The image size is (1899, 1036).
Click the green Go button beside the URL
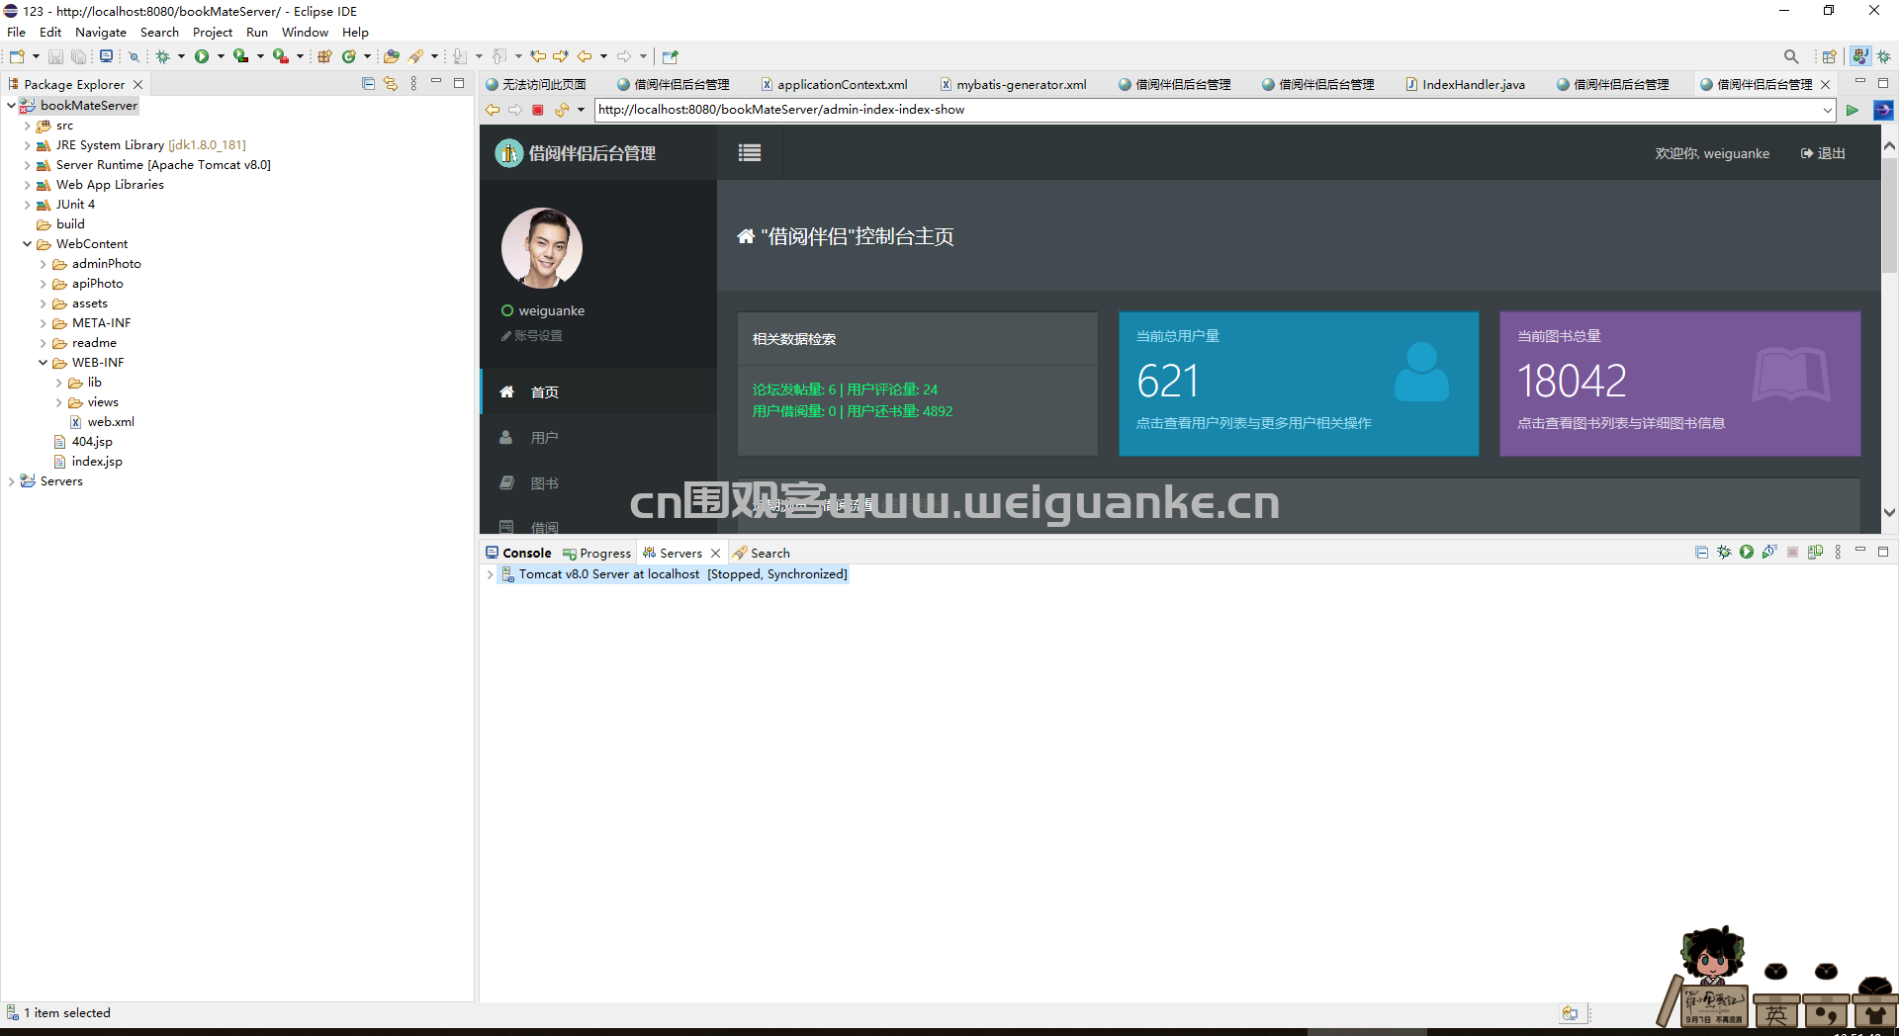pyautogui.click(x=1852, y=110)
